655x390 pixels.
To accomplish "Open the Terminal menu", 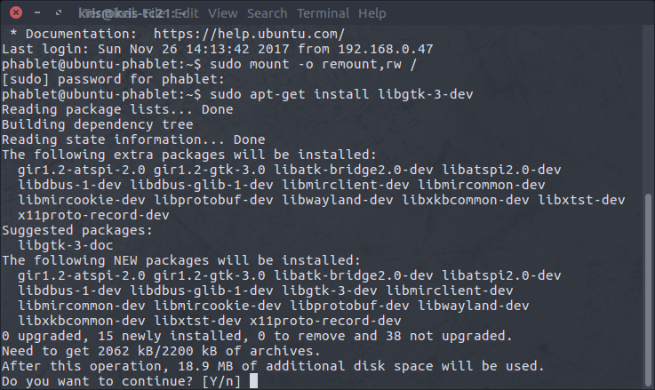I will pos(323,13).
